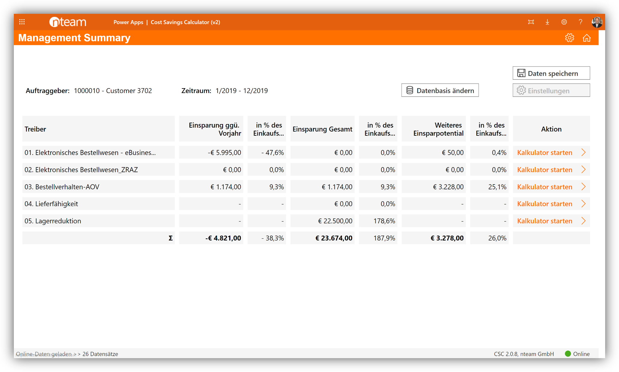The image size is (619, 372).
Task: Open the Power Apps waffle app launcher
Action: 22,22
